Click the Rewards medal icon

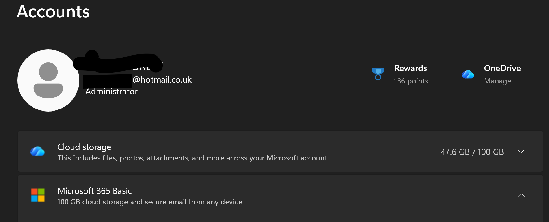[x=378, y=74]
